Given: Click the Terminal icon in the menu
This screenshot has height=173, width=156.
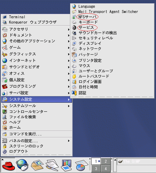Looking at the screenshot, I should tap(5, 17).
